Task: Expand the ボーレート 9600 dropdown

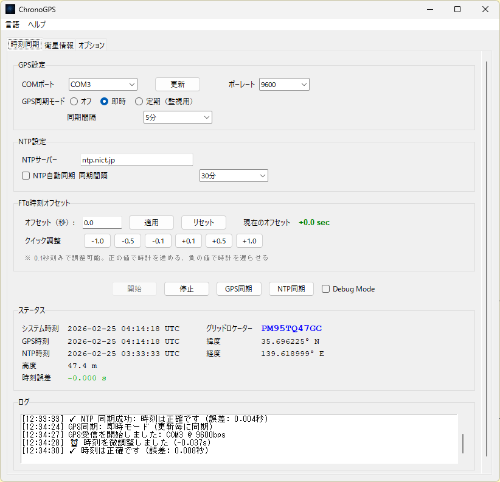Action: click(x=284, y=85)
